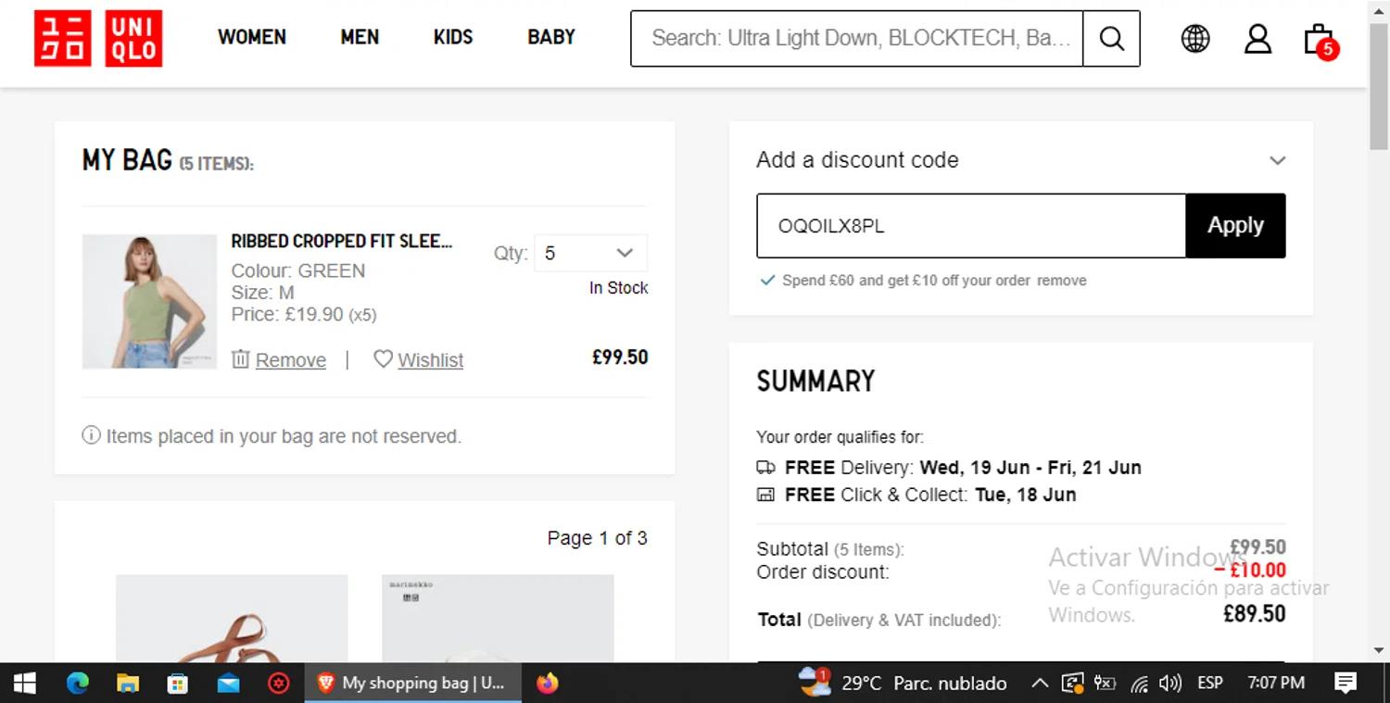Launch Microsoft Edge from the taskbar

(x=78, y=684)
